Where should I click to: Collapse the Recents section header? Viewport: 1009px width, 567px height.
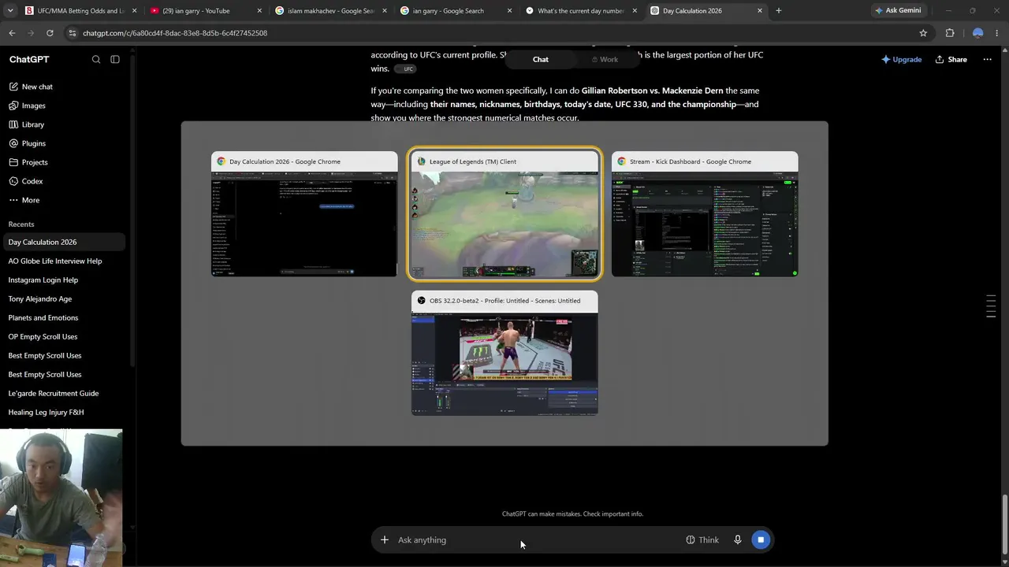(x=21, y=224)
